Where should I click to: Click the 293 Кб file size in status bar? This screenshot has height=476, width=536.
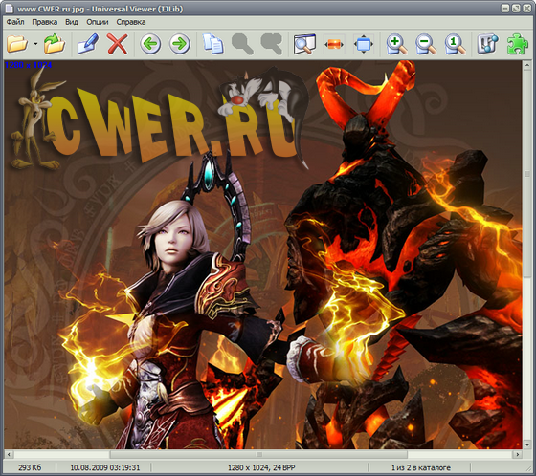[30, 467]
